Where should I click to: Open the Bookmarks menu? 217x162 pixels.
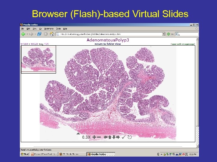pyautogui.click(x=49, y=29)
